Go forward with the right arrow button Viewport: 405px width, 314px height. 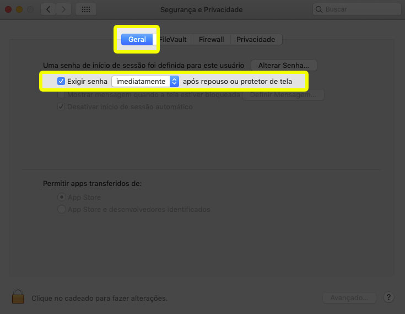tap(64, 9)
